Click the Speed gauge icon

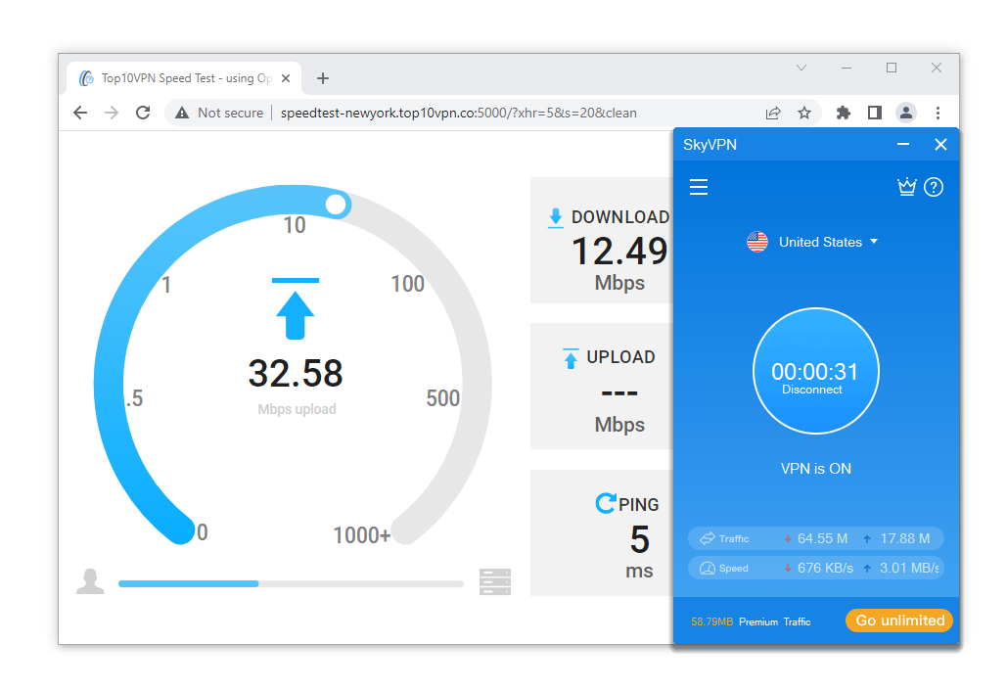707,568
